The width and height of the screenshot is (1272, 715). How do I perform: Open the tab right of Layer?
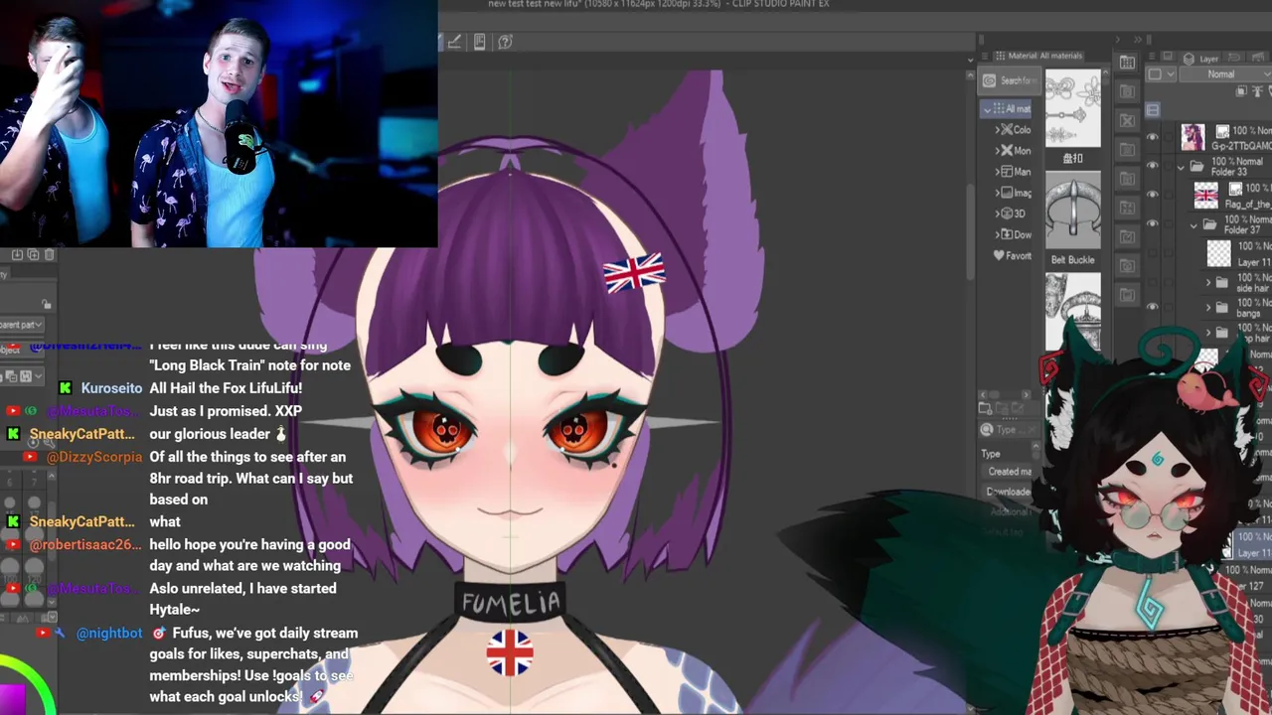pyautogui.click(x=1236, y=59)
